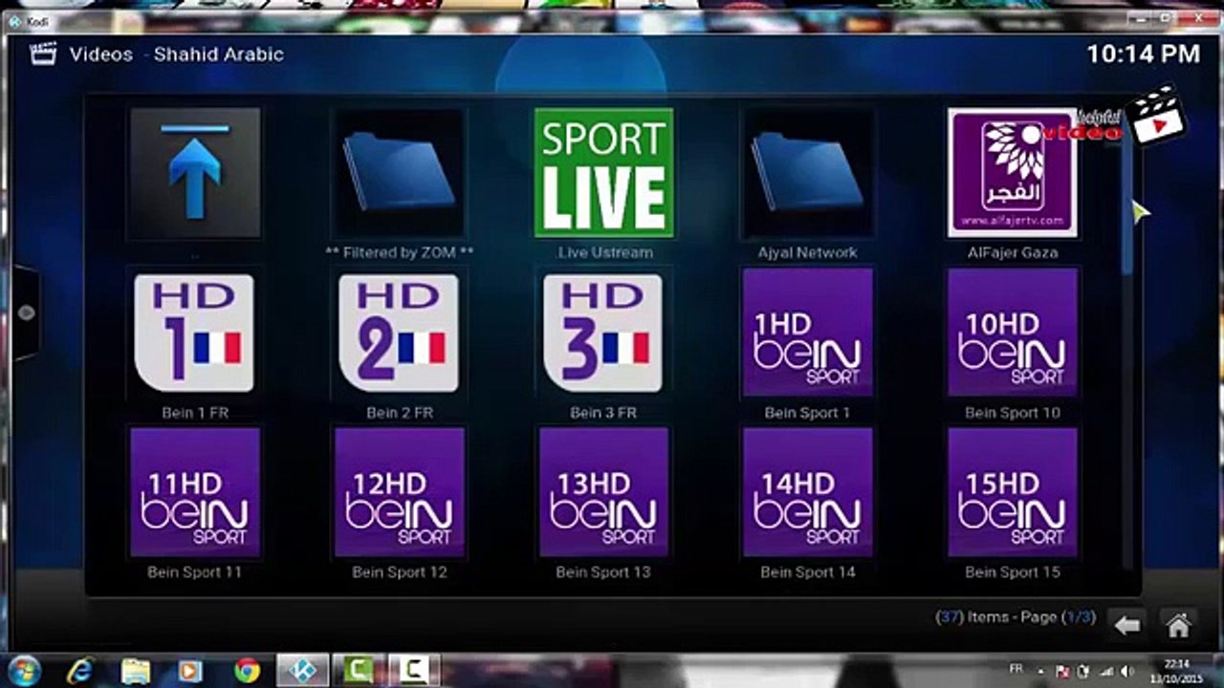The height and width of the screenshot is (688, 1224).
Task: Play the Bein 1 FR channel
Action: [195, 333]
